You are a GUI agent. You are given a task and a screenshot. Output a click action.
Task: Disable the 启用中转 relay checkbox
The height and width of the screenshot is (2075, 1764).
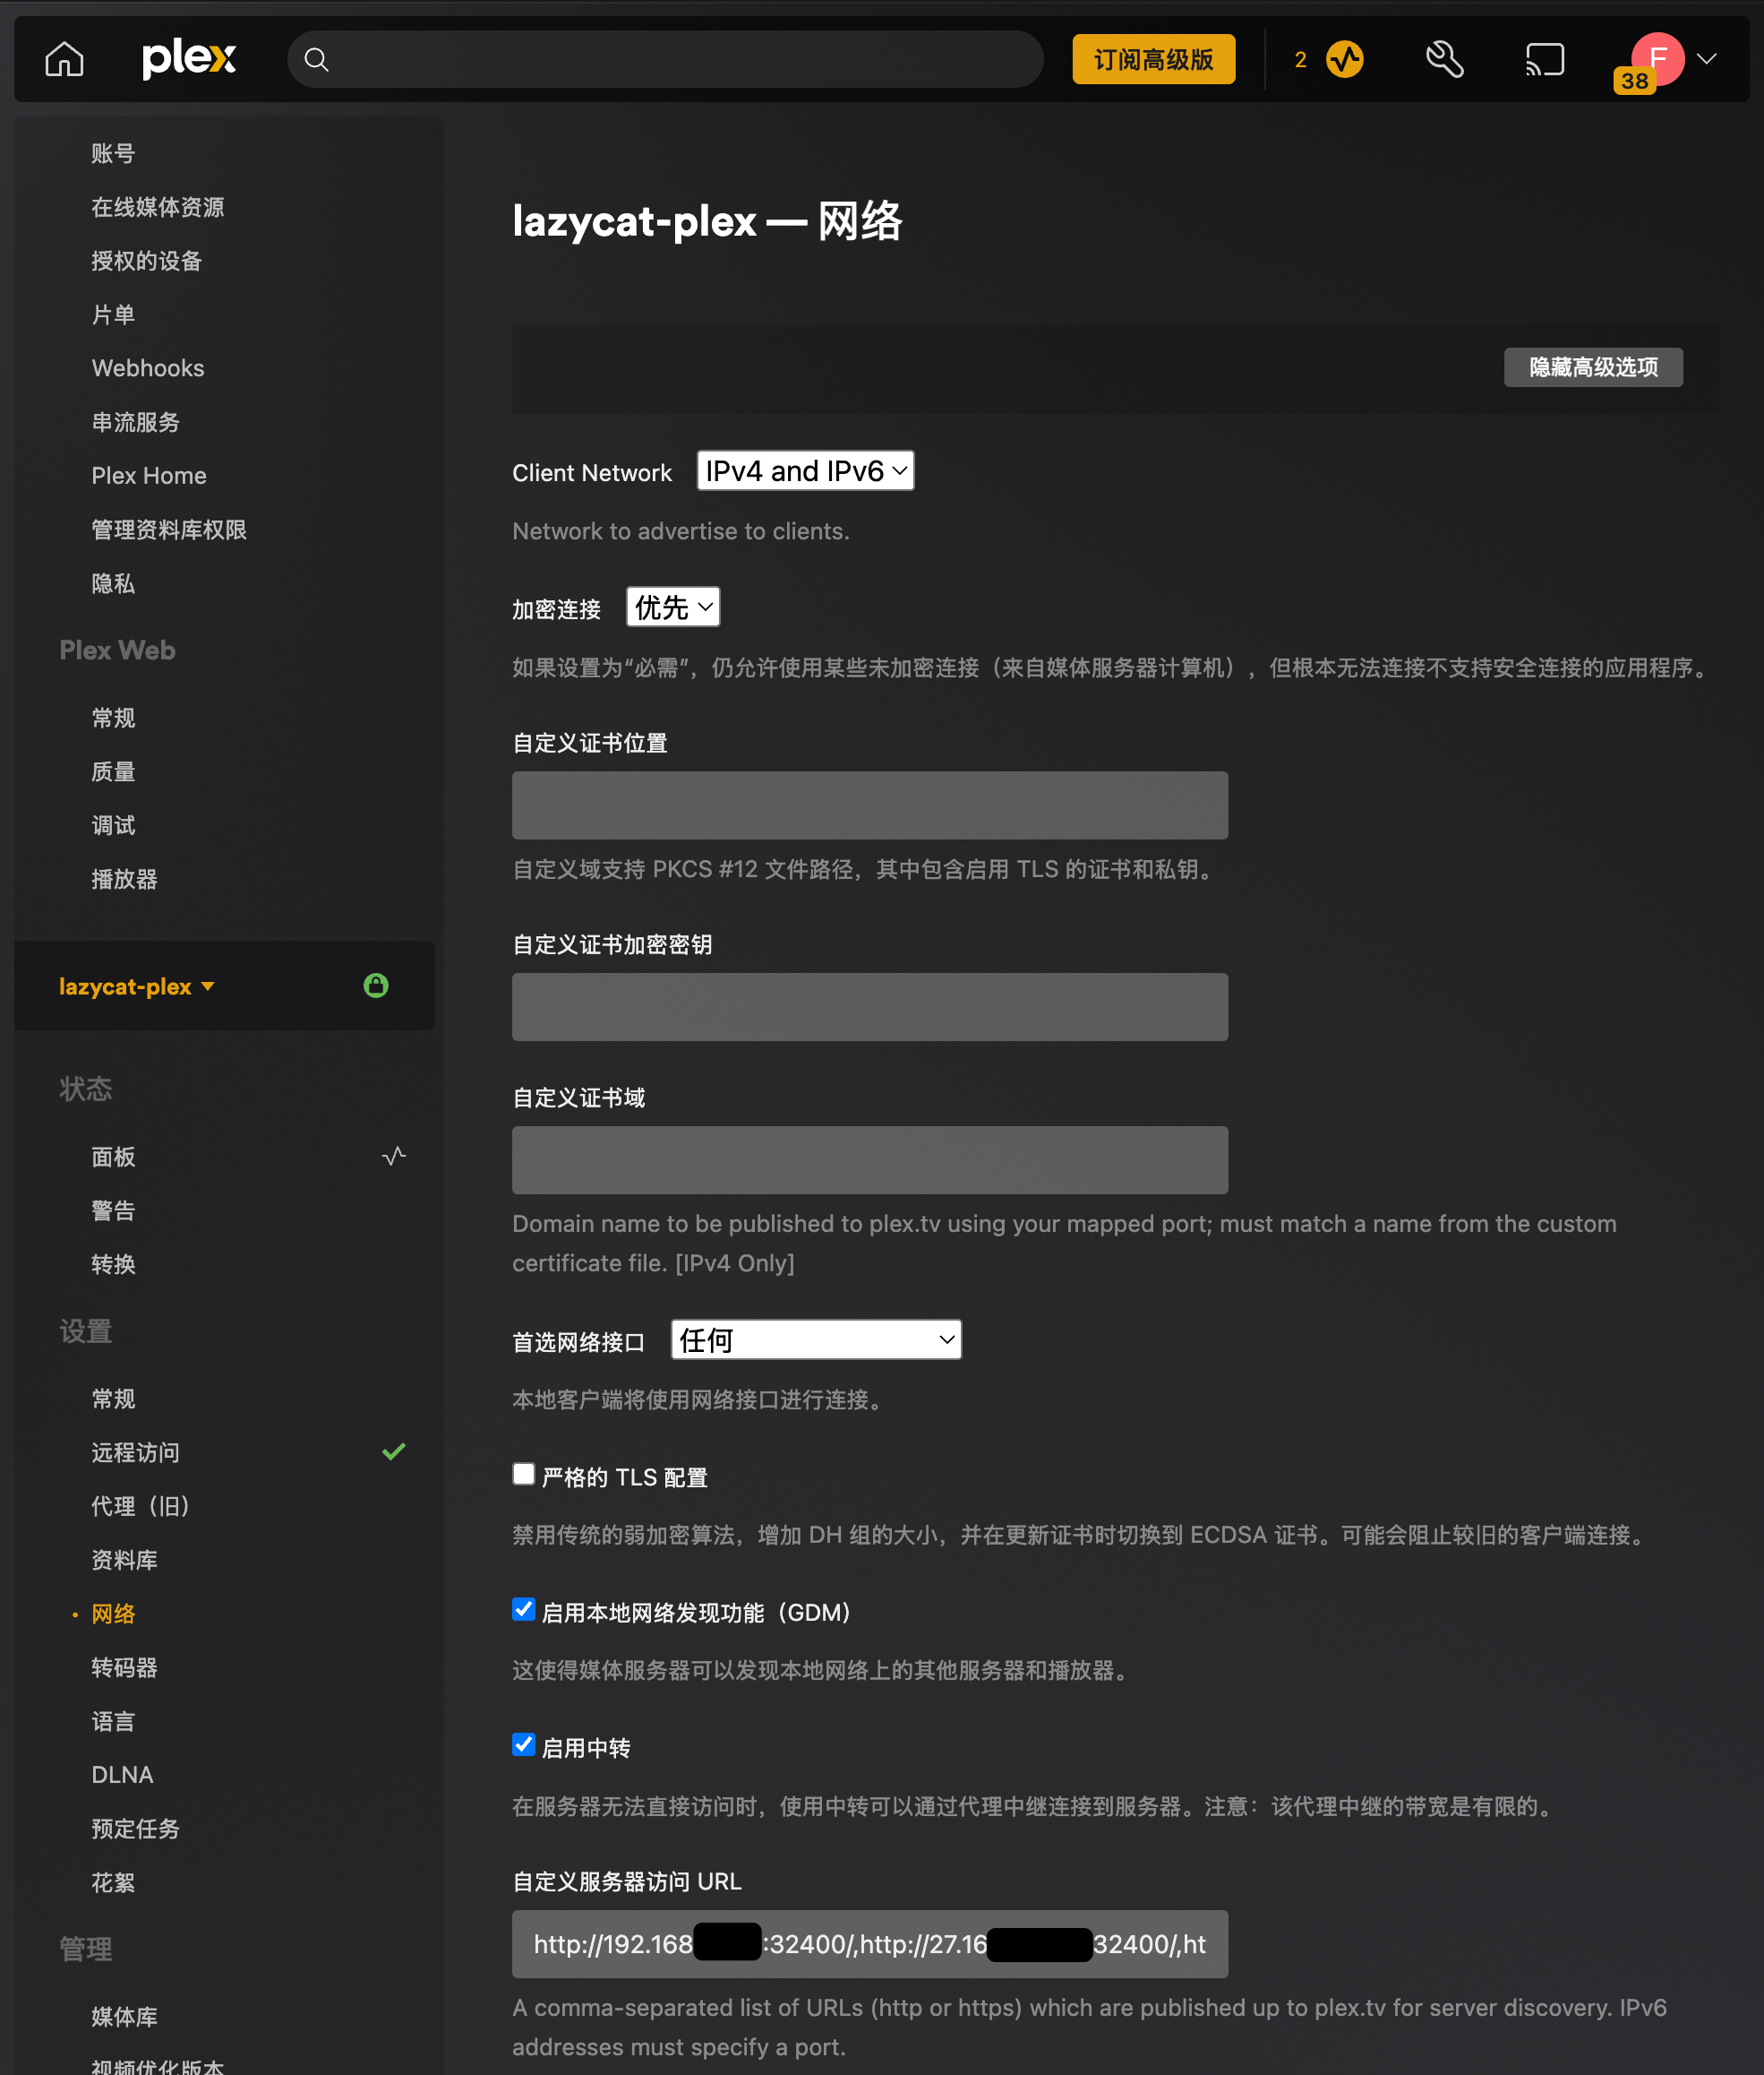[523, 1744]
